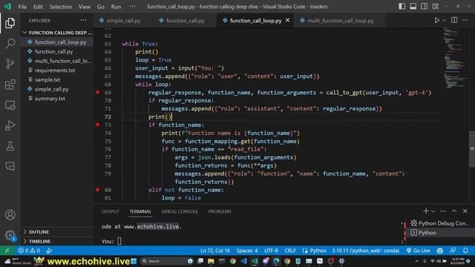This screenshot has width=475, height=267.
Task: Open summary.txt in explorer
Action: click(57, 99)
